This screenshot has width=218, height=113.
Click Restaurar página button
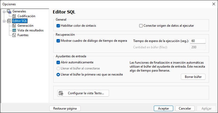65,109
